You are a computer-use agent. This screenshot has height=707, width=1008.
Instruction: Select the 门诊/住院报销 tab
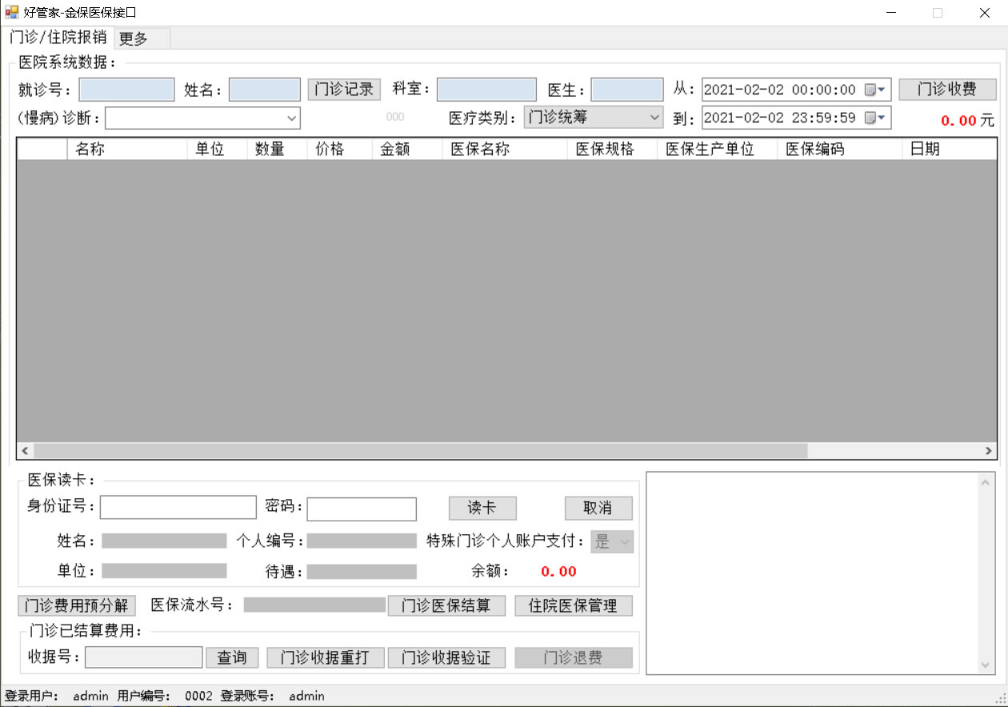click(58, 38)
